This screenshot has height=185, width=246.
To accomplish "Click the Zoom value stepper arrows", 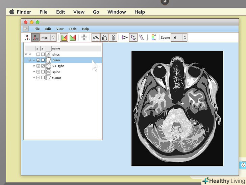I will click(x=185, y=38).
